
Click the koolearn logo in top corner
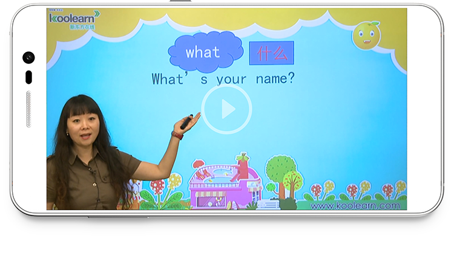click(75, 19)
